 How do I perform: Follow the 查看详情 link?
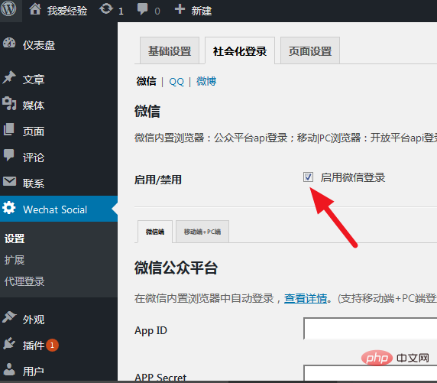pyautogui.click(x=306, y=298)
